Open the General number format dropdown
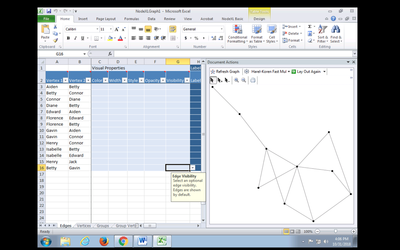 tap(221, 29)
